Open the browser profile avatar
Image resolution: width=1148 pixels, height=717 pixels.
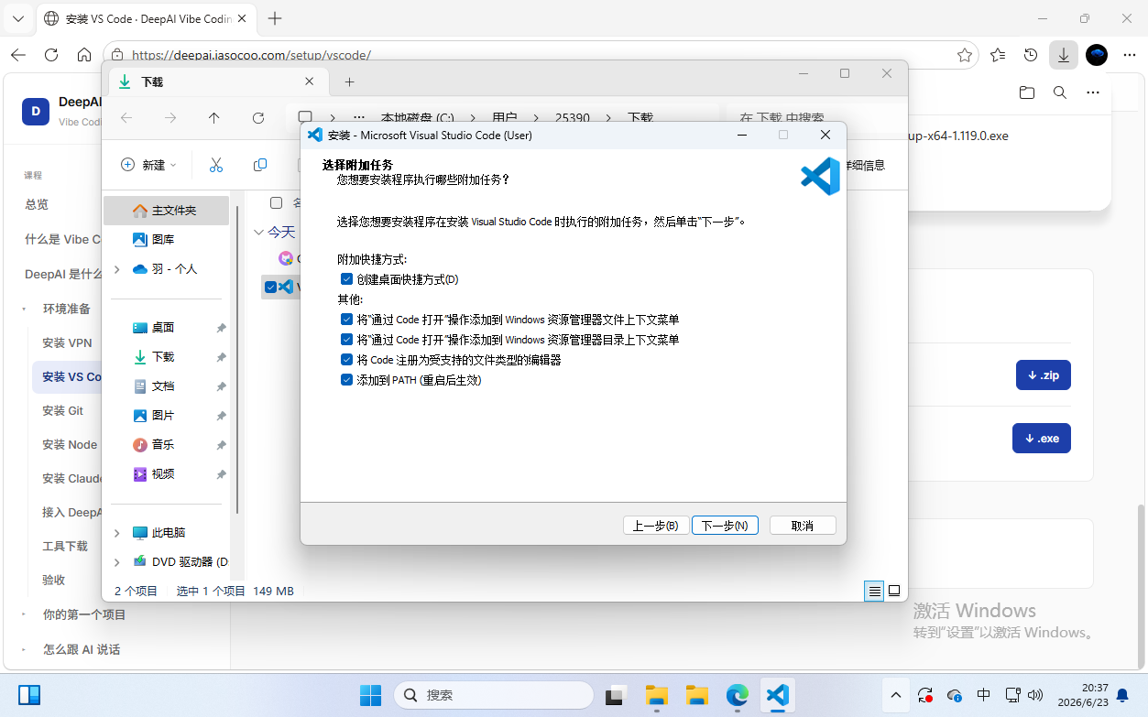point(1097,55)
